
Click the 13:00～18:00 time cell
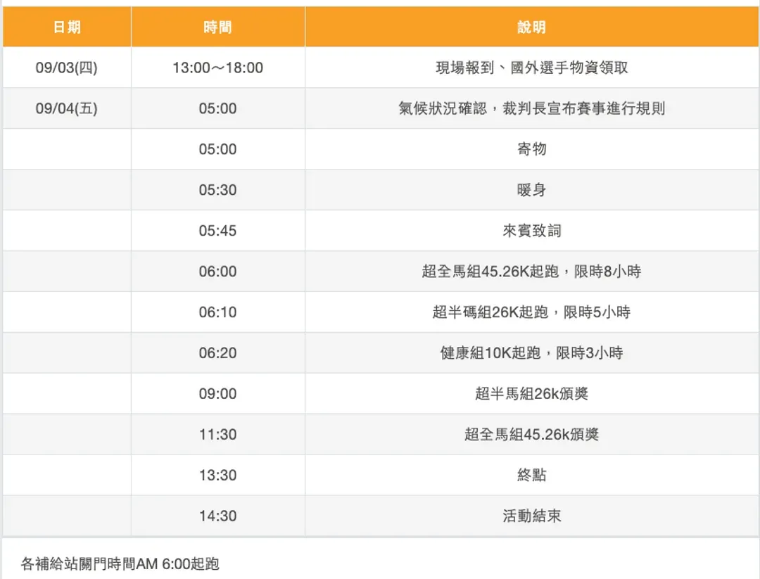pyautogui.click(x=217, y=68)
